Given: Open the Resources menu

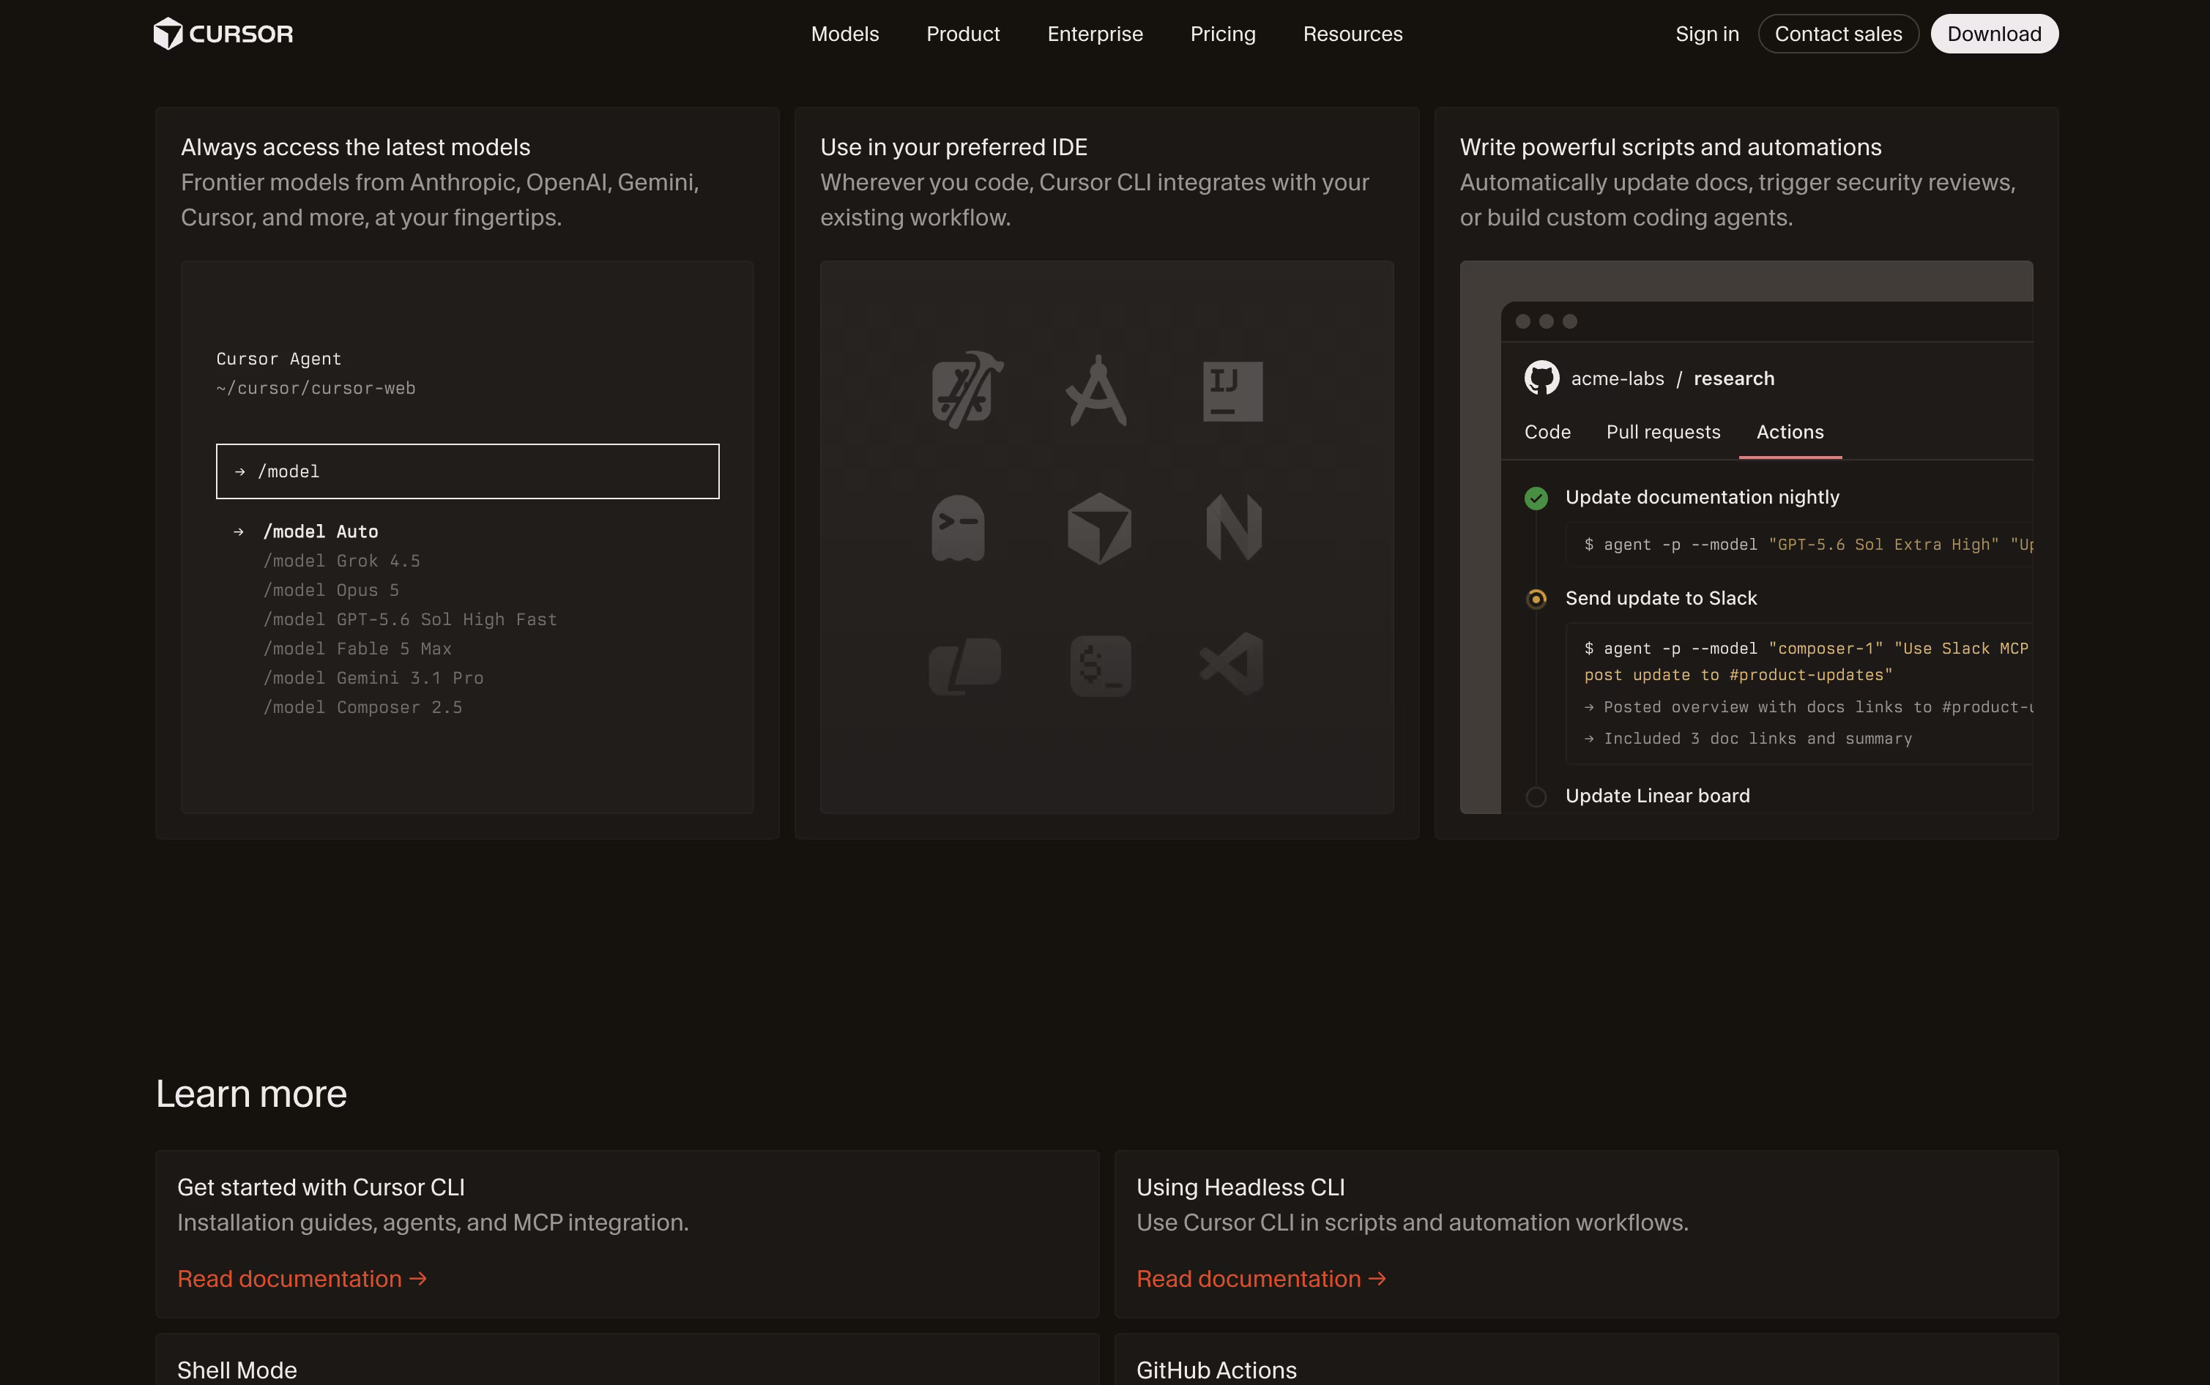Looking at the screenshot, I should [x=1353, y=34].
